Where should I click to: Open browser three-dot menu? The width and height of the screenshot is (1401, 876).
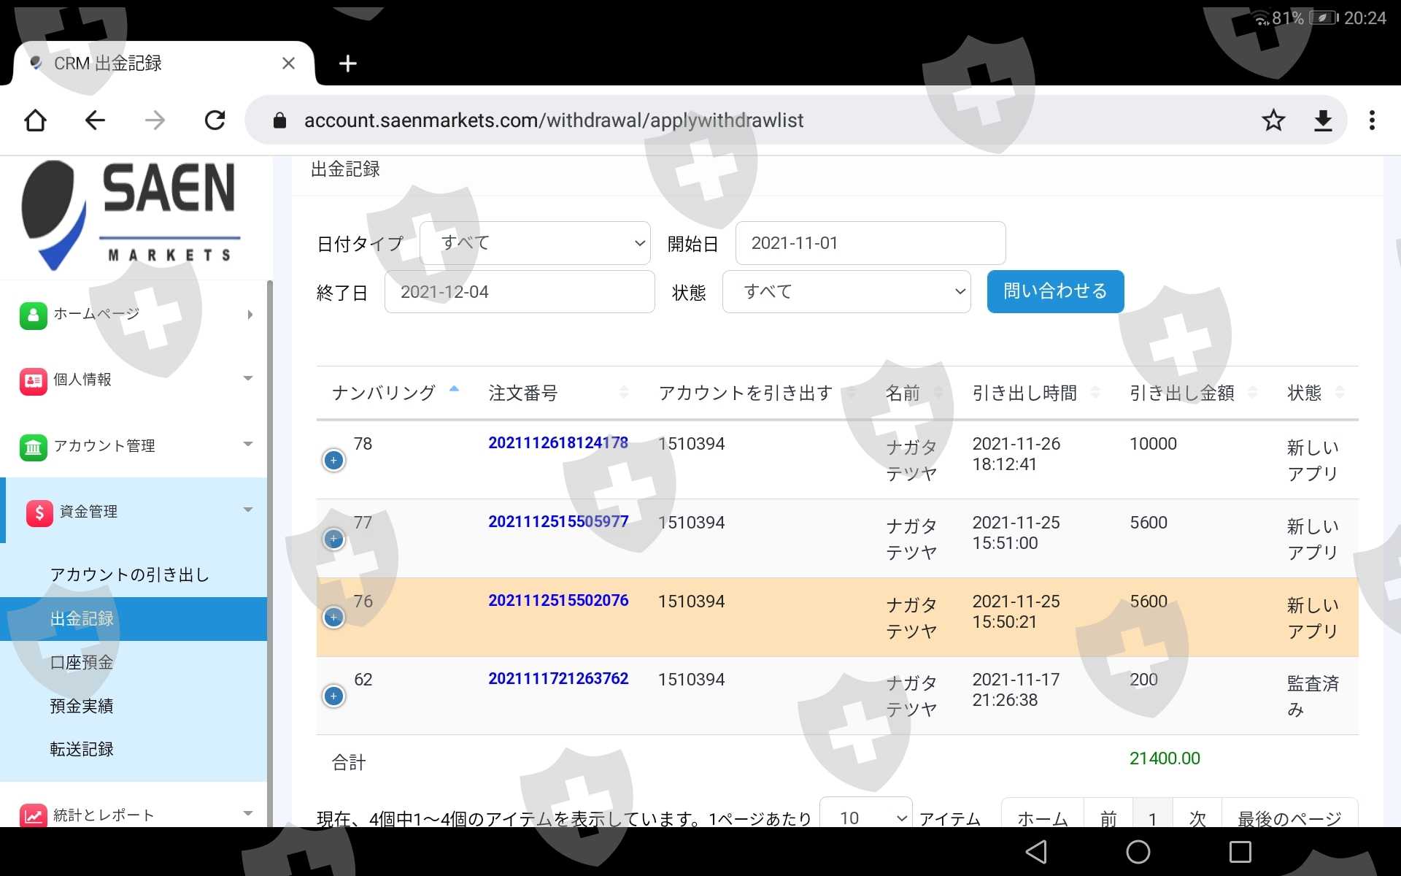coord(1372,120)
